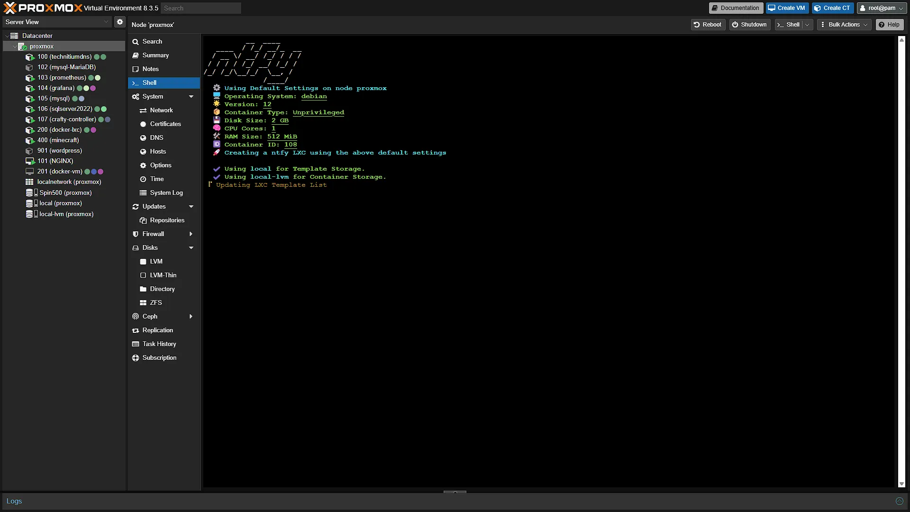Click the Certificates badge icon
This screenshot has height=512, width=910.
[x=143, y=124]
